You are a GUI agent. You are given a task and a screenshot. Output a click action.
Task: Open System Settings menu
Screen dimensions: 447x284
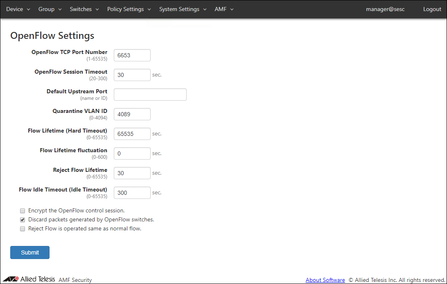[183, 9]
